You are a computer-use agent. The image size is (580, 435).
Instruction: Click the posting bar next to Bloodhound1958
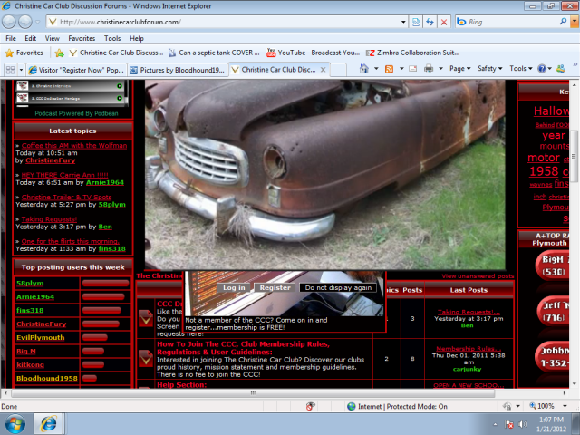[x=90, y=379]
